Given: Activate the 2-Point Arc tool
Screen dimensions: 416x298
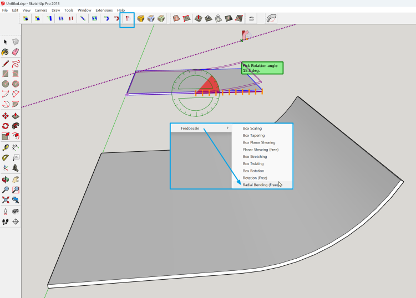Looking at the screenshot, I should (16, 94).
